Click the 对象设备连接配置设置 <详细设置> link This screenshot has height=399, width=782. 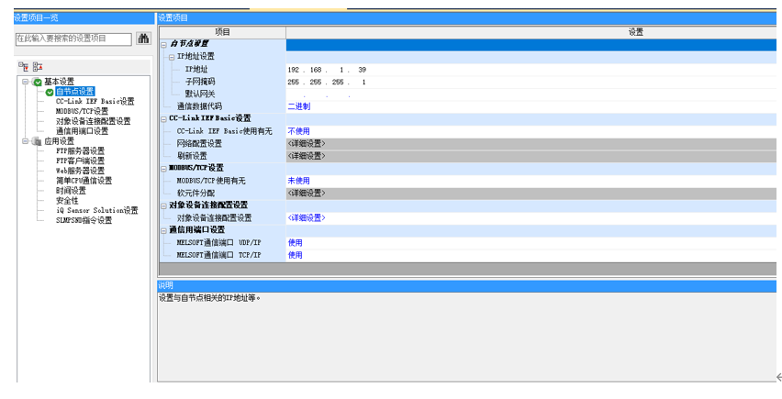306,217
